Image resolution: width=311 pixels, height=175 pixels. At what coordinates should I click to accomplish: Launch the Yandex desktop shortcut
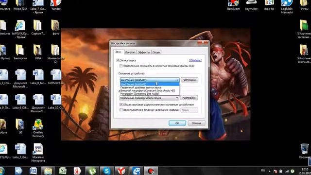tap(56, 5)
